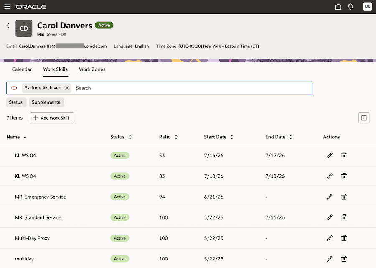Image resolution: width=376 pixels, height=268 pixels.
Task: Delete the multiday skill row
Action: pos(344,259)
